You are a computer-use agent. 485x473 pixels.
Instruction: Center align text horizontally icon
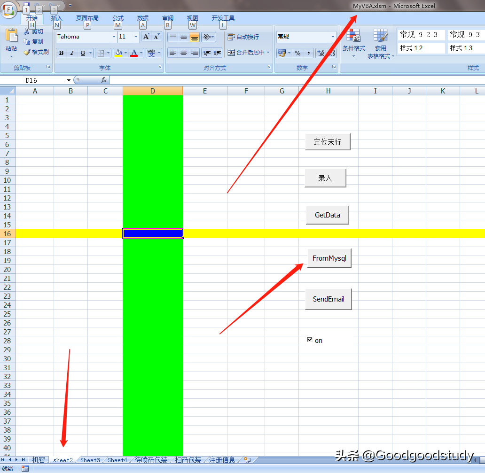pyautogui.click(x=184, y=53)
